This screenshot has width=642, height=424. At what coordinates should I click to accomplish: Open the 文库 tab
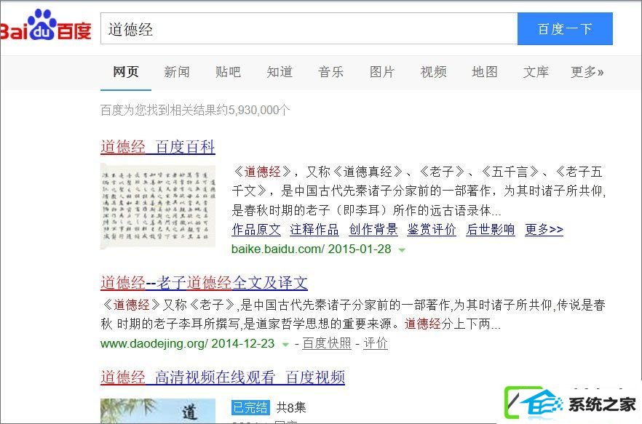pyautogui.click(x=536, y=72)
